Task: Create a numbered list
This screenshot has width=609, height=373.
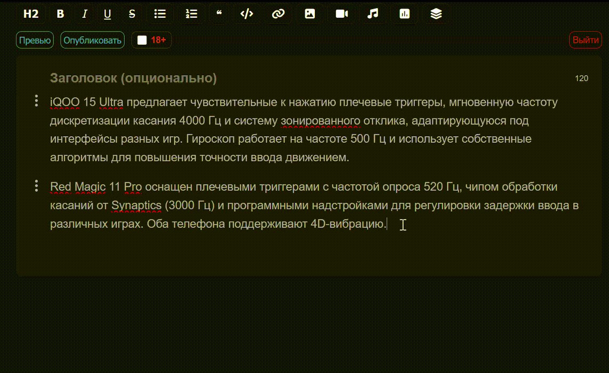Action: pyautogui.click(x=191, y=14)
